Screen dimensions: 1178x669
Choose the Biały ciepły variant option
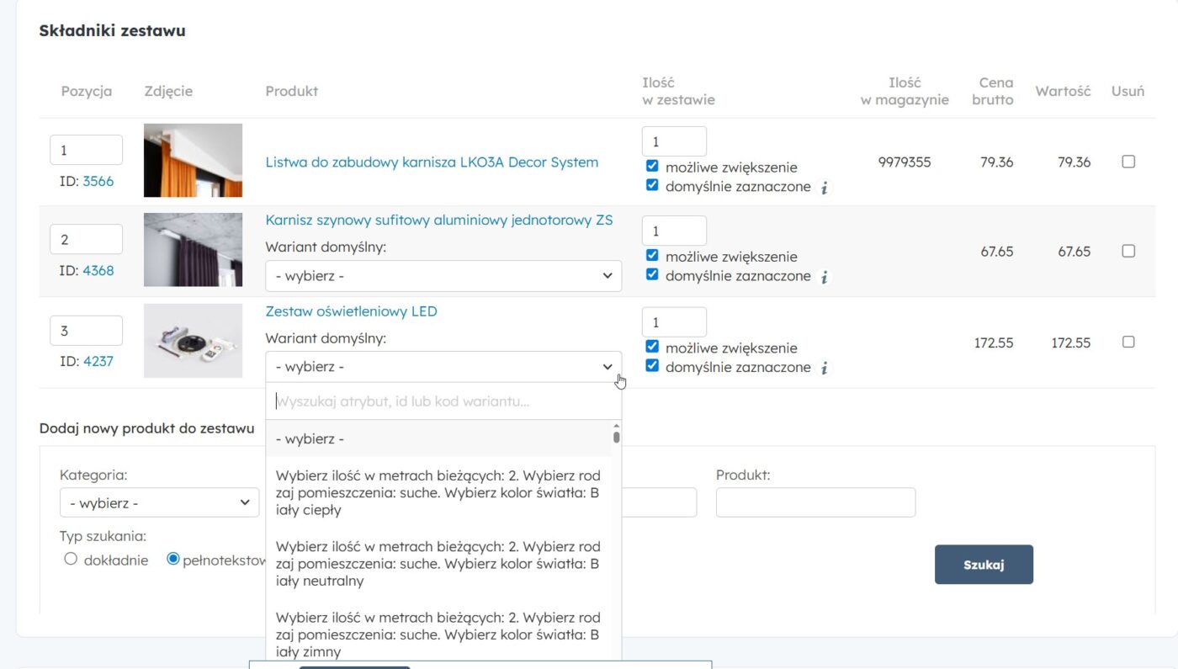[438, 493]
